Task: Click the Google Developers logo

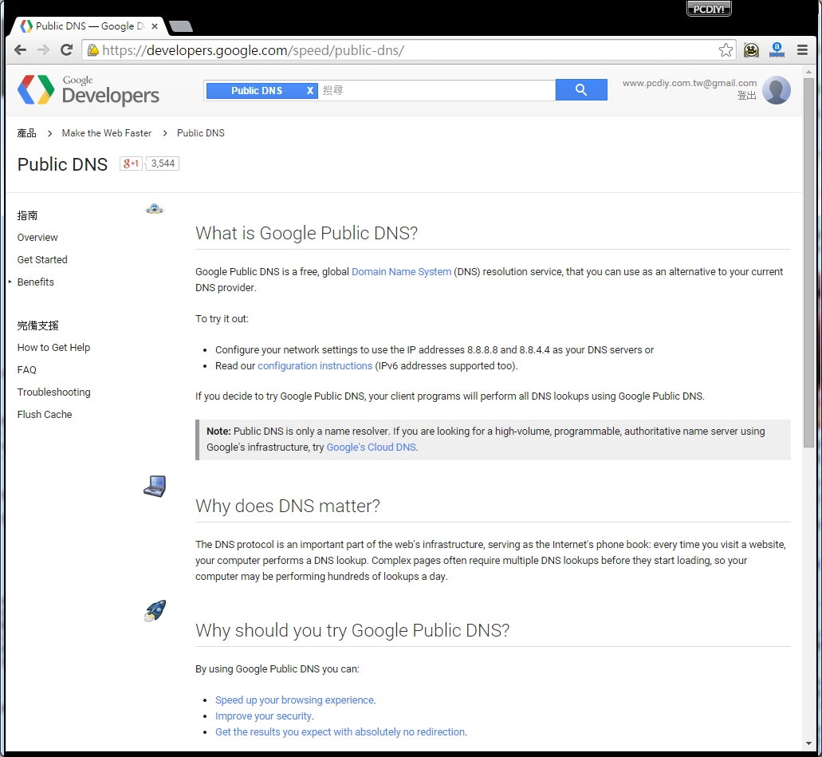Action: (88, 89)
